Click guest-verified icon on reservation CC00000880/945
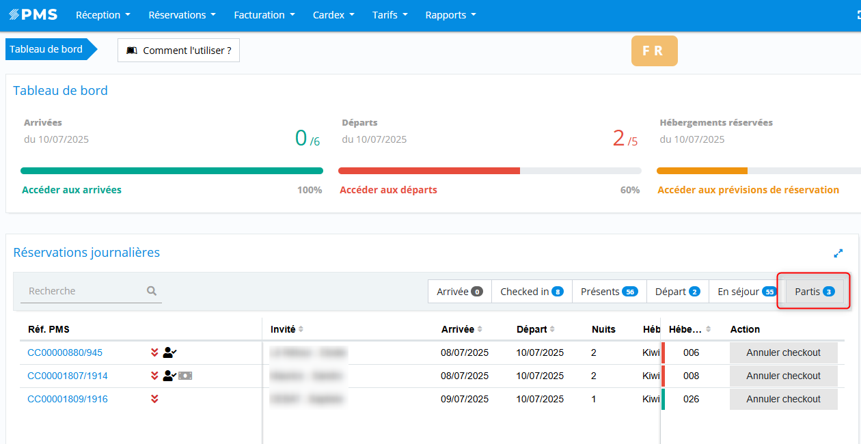This screenshot has height=444, width=861. pos(169,352)
